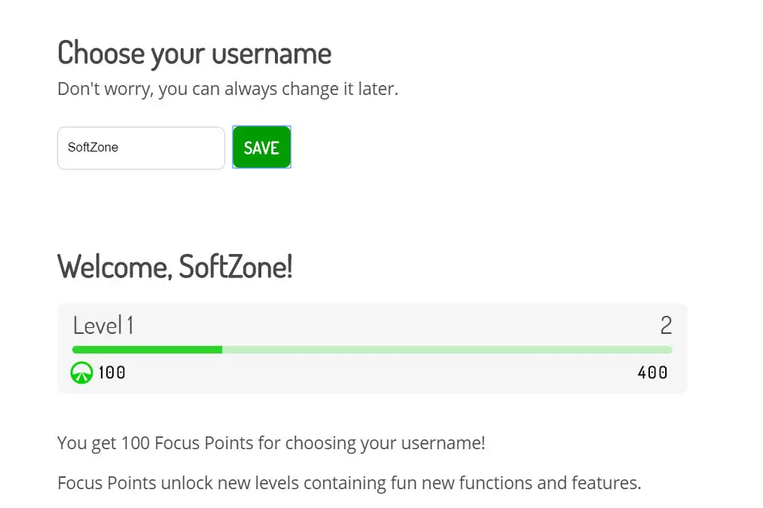Click the "Don't worry" subtitle text
The image size is (763, 508).
(104, 89)
